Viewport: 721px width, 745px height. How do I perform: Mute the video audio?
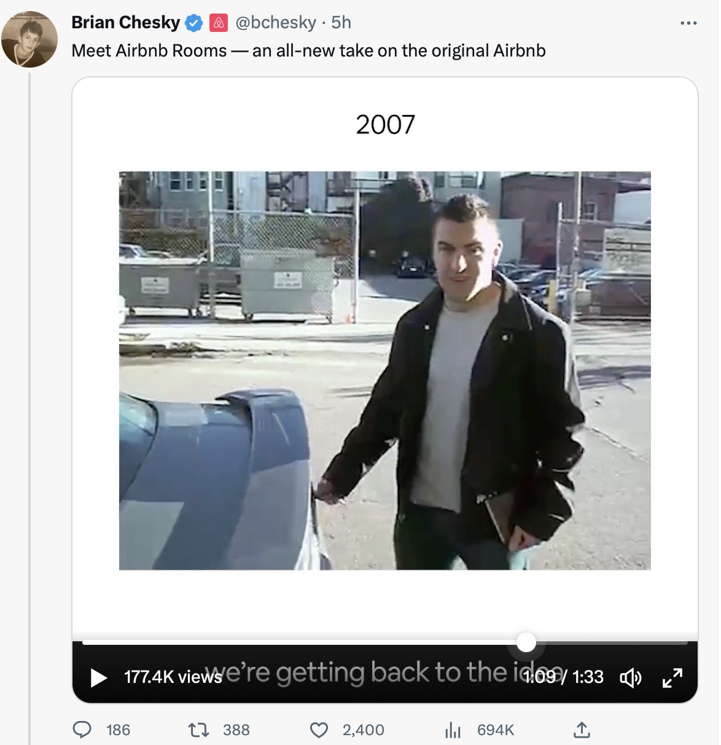tap(631, 678)
